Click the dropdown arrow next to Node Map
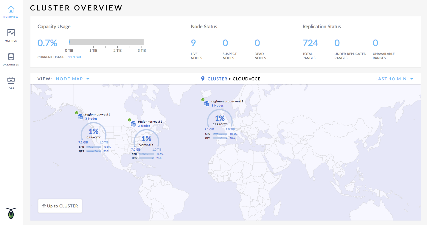Screen dimensions: 427x225 [x=88, y=79]
